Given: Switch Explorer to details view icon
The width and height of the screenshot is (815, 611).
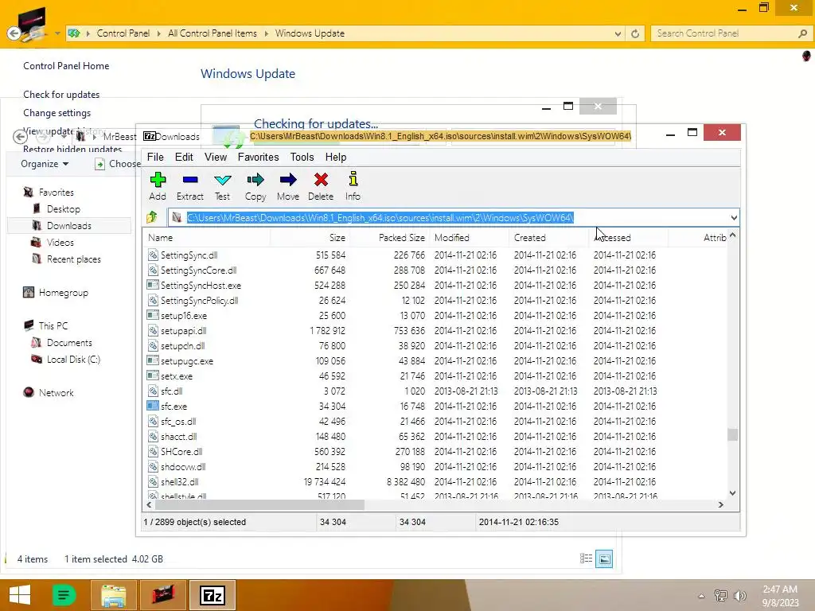Looking at the screenshot, I should pyautogui.click(x=586, y=558).
